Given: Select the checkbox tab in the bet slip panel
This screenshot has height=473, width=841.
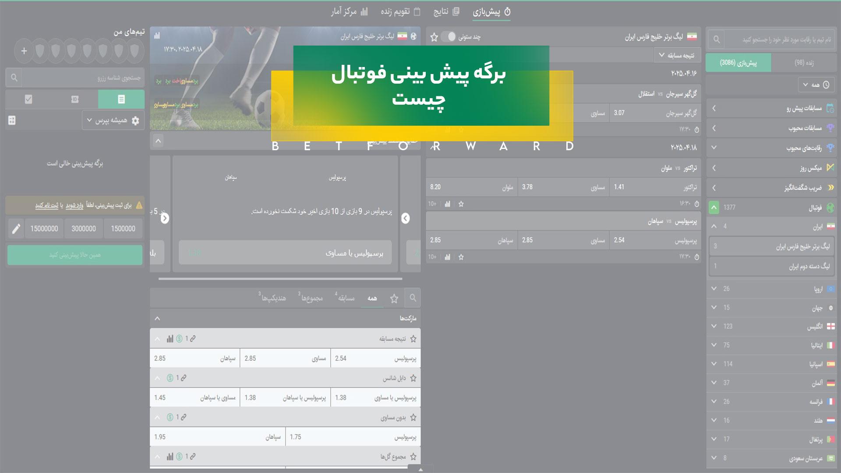Looking at the screenshot, I should (29, 99).
